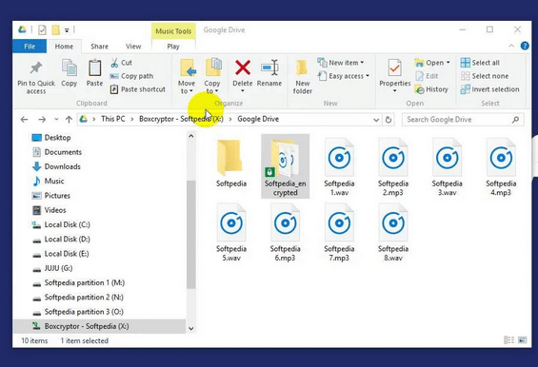Select Softpedia_encrypted folder

pyautogui.click(x=285, y=166)
